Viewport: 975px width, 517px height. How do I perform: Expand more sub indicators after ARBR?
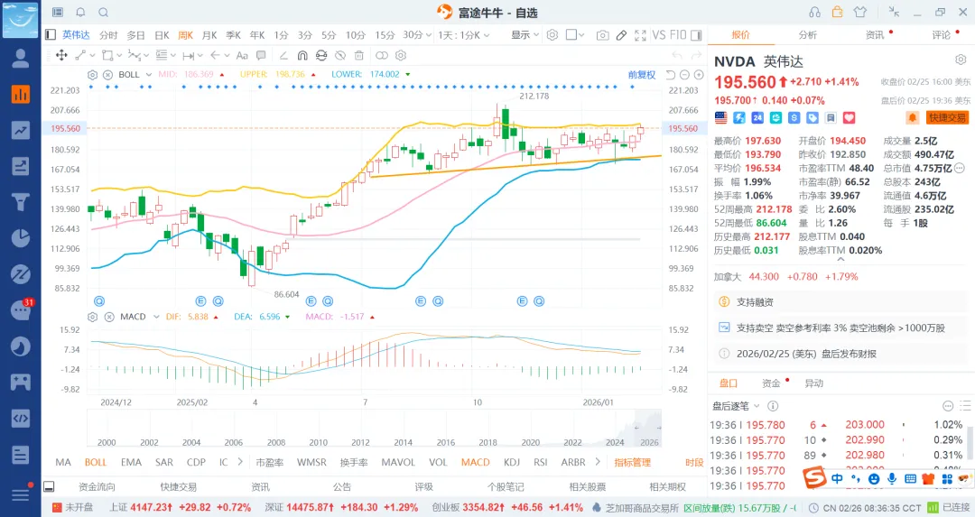(x=598, y=462)
